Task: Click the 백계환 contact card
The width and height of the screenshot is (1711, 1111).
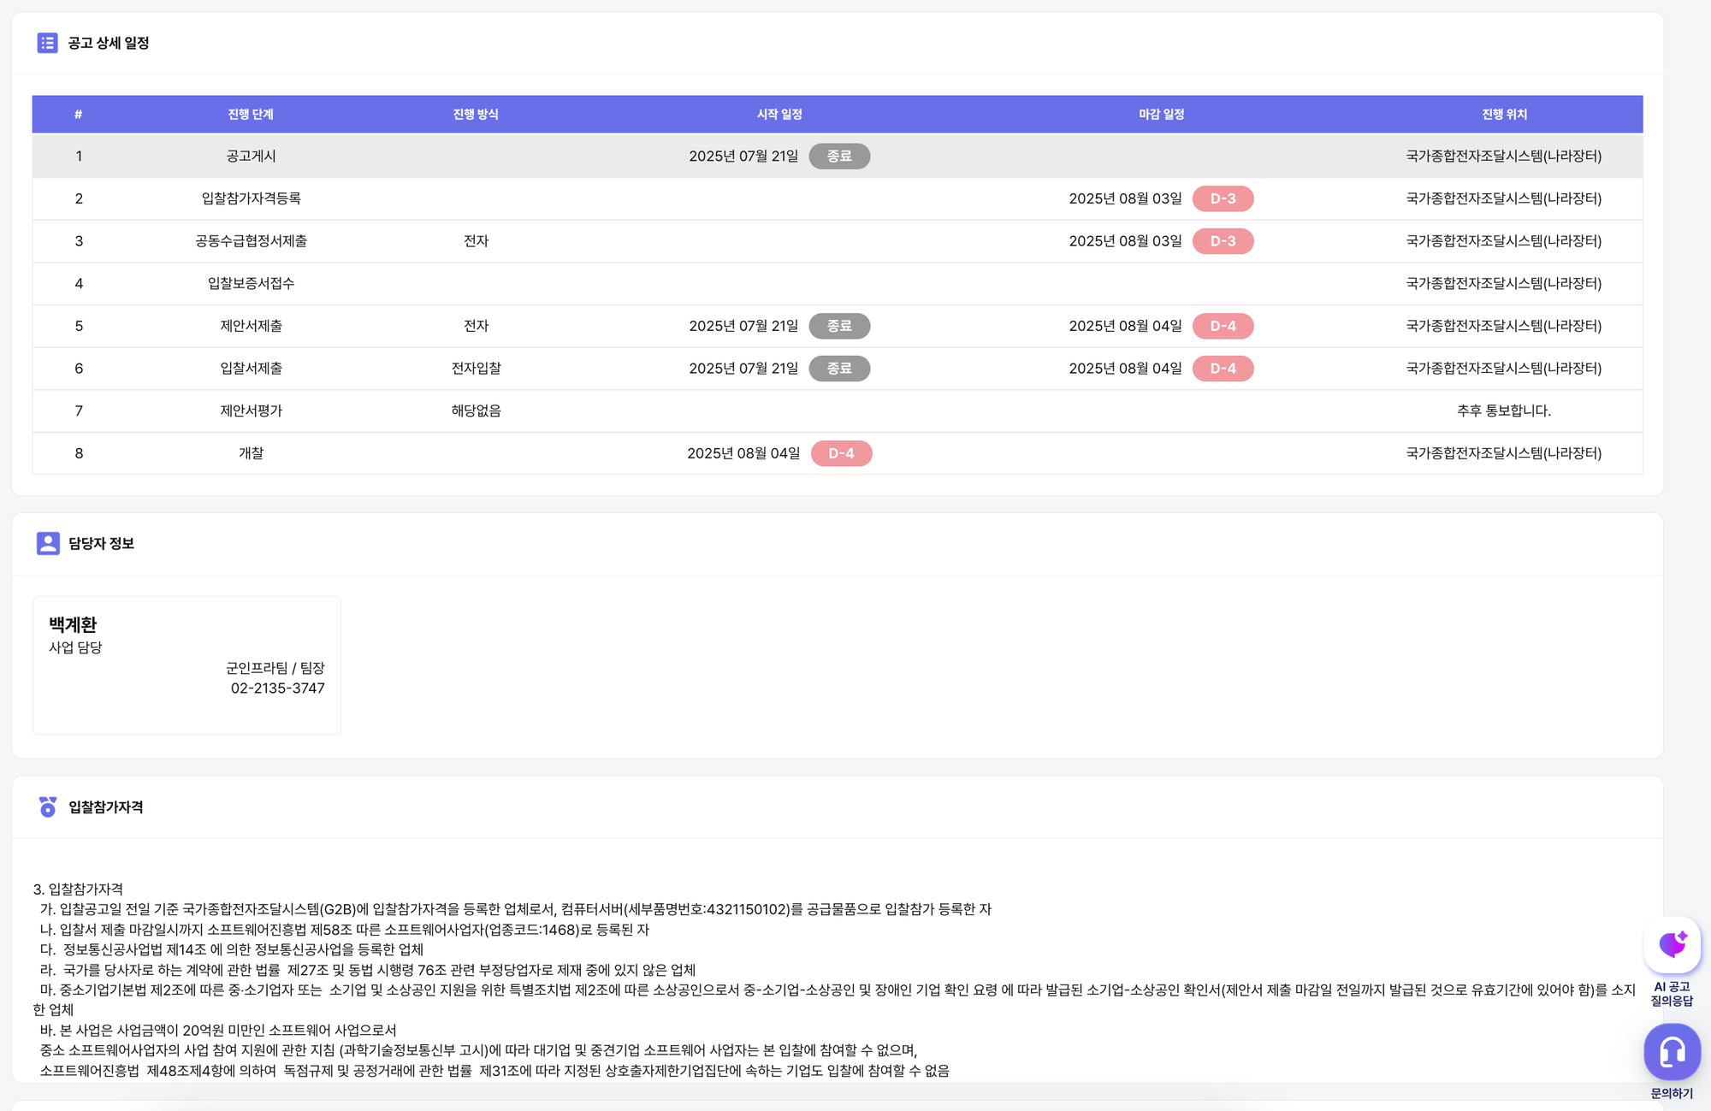Action: [186, 665]
